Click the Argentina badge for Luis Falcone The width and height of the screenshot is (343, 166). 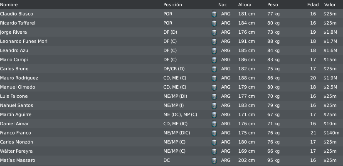214,97
